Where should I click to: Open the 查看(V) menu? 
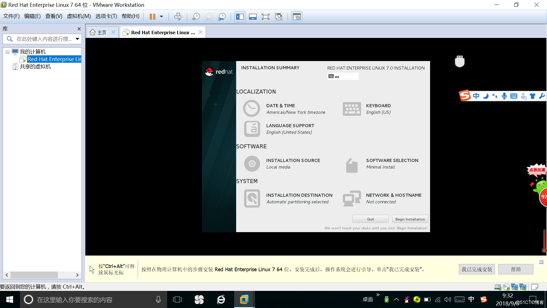click(54, 16)
